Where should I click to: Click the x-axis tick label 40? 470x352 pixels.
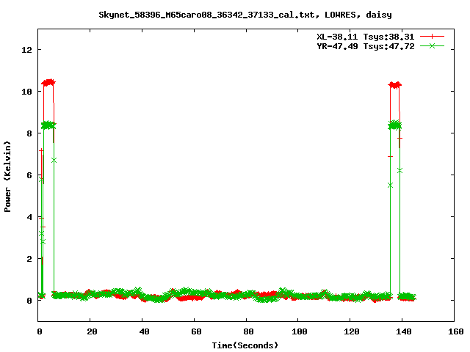pyautogui.click(x=144, y=331)
